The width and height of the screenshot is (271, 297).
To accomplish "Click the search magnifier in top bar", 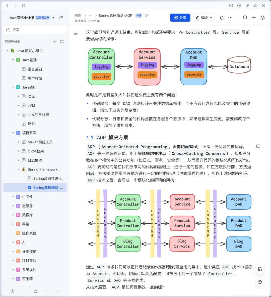I will click(245, 18).
